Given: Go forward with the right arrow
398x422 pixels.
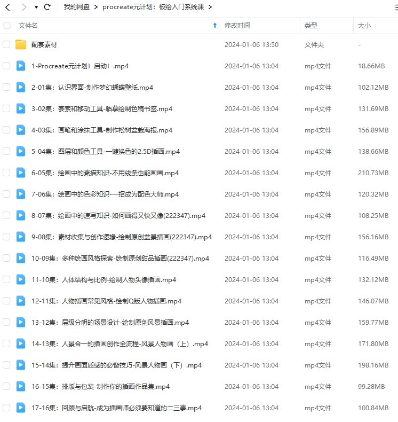Looking at the screenshot, I should point(24,7).
